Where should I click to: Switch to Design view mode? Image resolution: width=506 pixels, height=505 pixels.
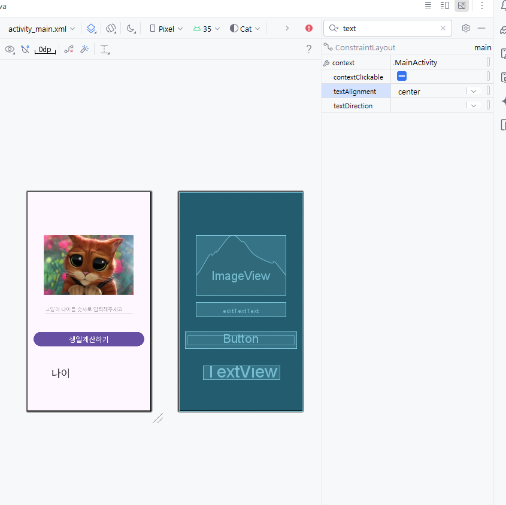click(x=462, y=5)
